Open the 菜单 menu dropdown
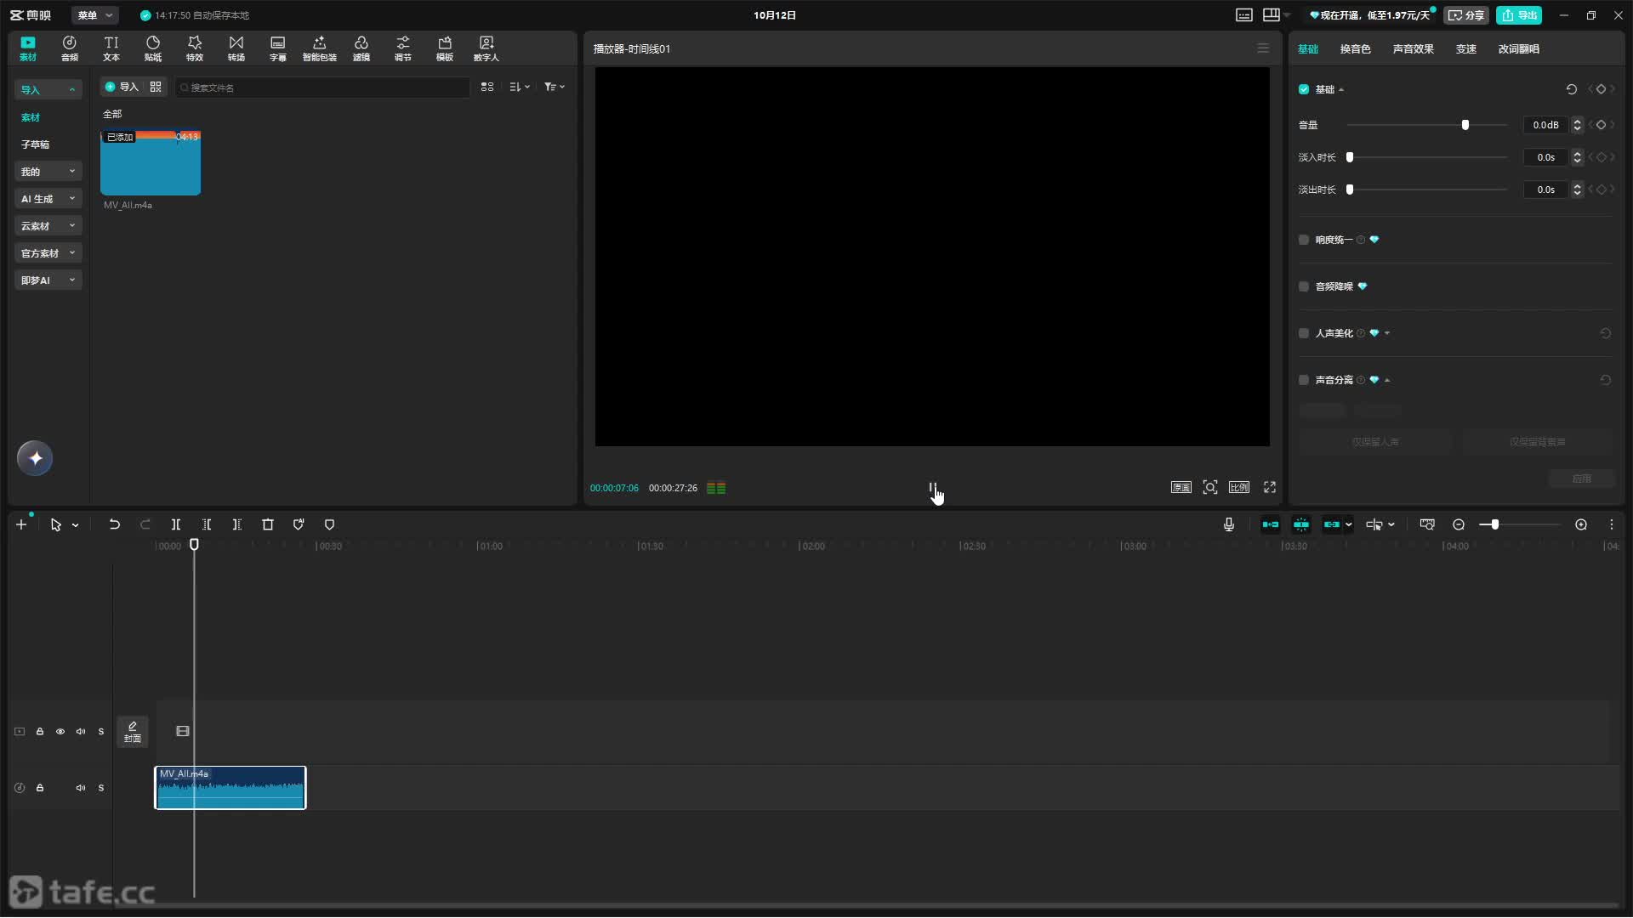Viewport: 1633px width, 918px height. (95, 15)
